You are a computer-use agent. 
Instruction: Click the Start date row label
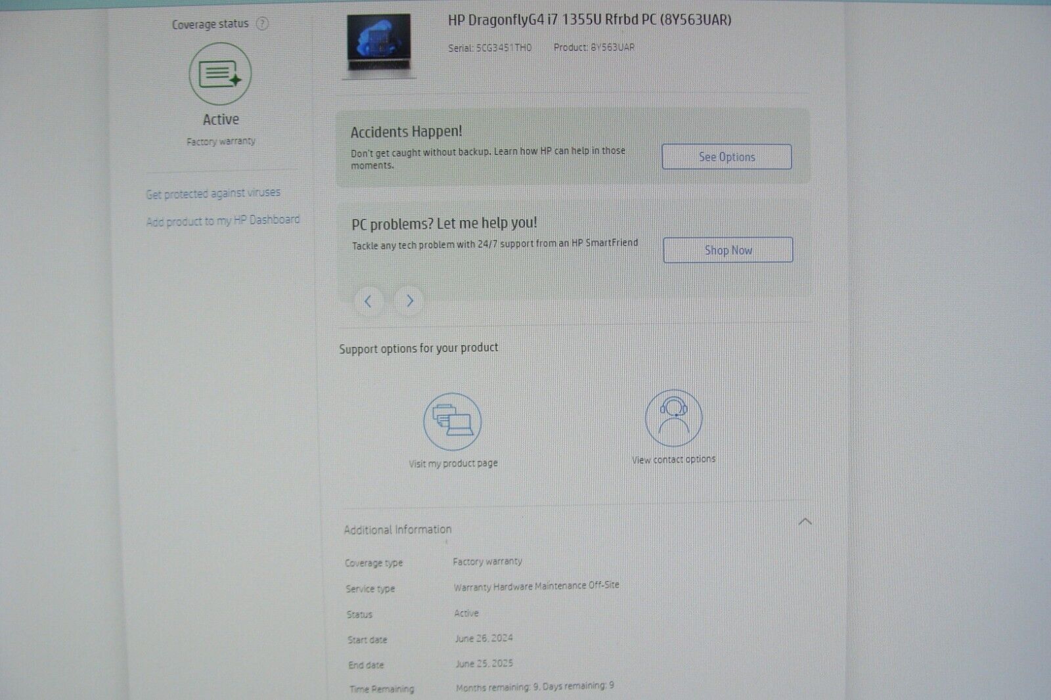tap(367, 640)
